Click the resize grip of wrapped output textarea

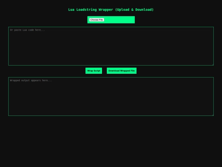pyautogui.click(x=213, y=115)
